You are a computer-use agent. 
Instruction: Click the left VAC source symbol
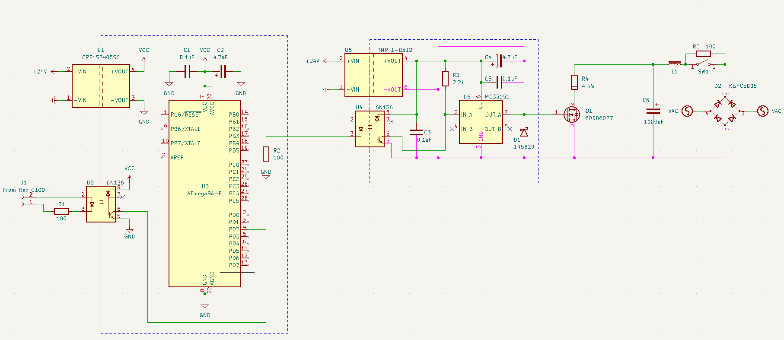687,111
